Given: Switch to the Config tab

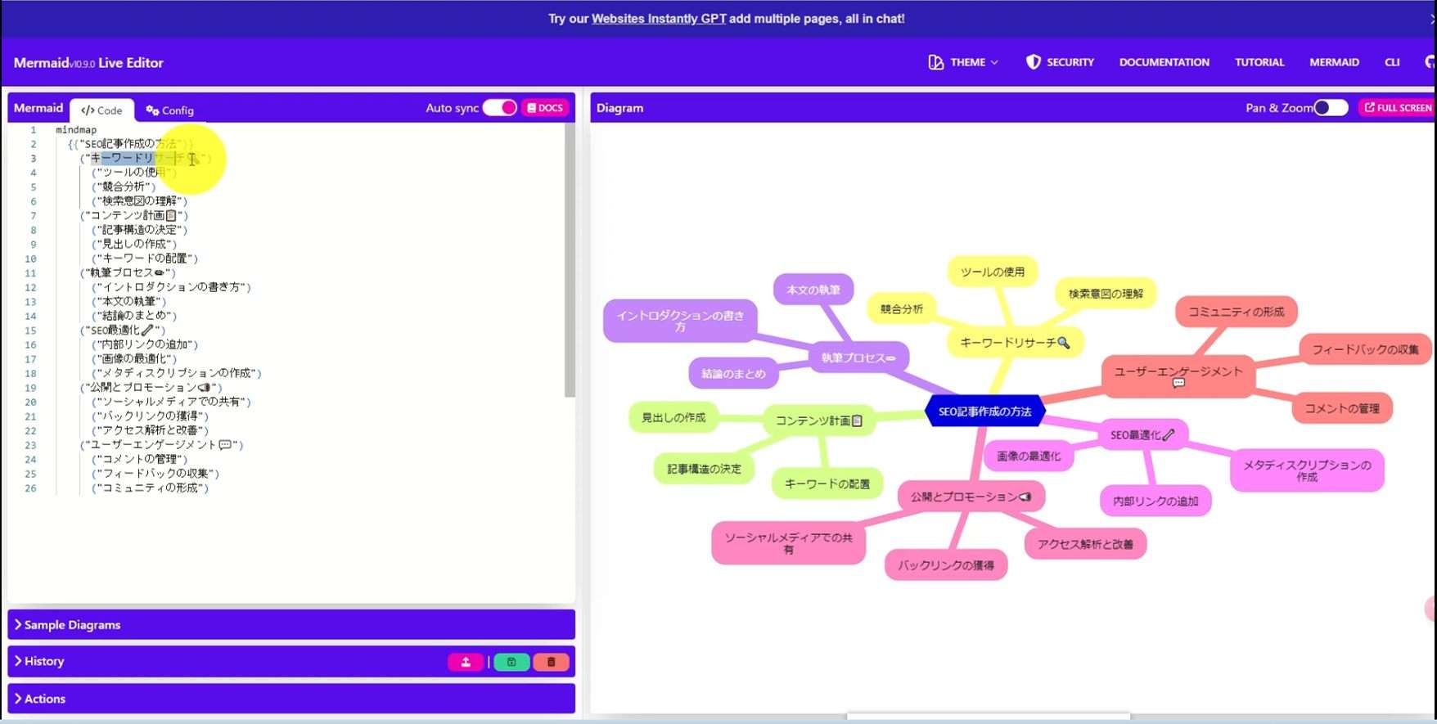Looking at the screenshot, I should click(x=170, y=110).
